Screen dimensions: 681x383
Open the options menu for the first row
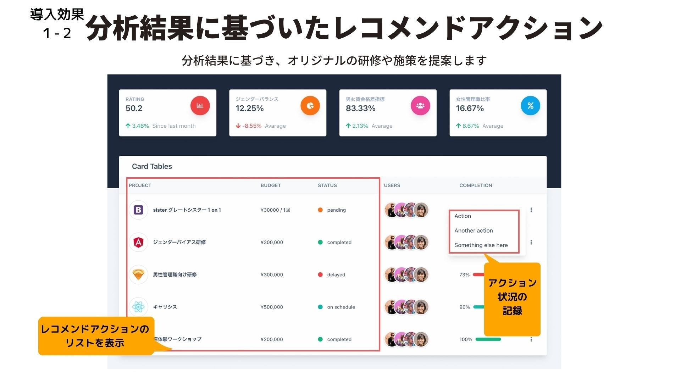(x=531, y=210)
